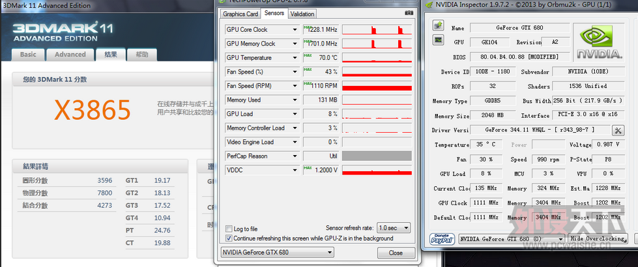The height and width of the screenshot is (267, 638).
Task: Open Memory Controller Load sensor dropdown
Action: coord(295,128)
